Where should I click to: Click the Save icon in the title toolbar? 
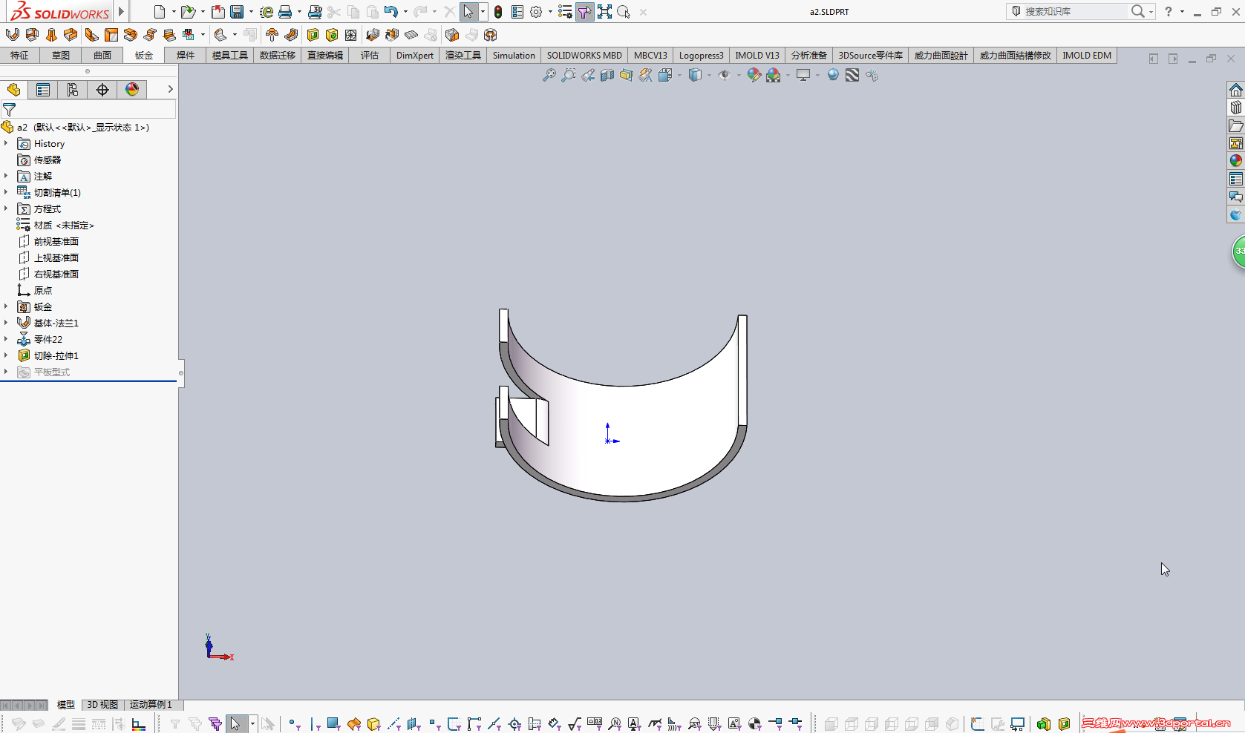point(237,12)
